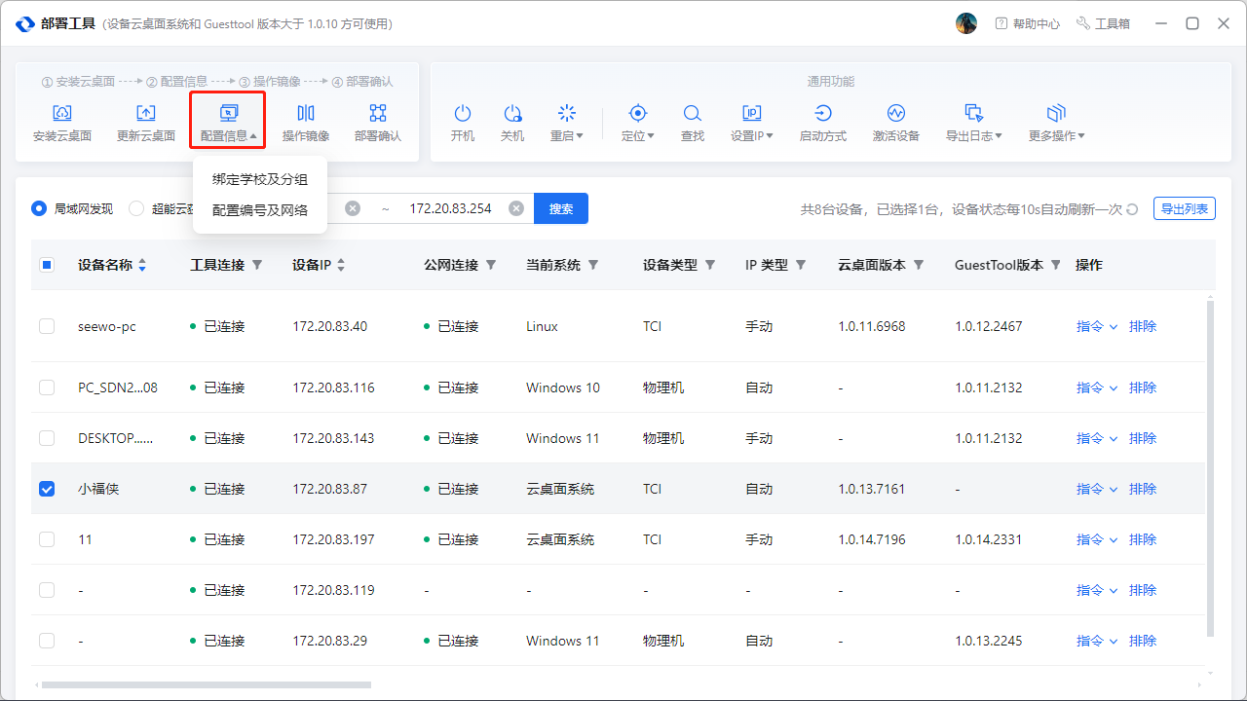1247x701 pixels.
Task: Uncheck the 小福侠 device row
Action: 47,489
